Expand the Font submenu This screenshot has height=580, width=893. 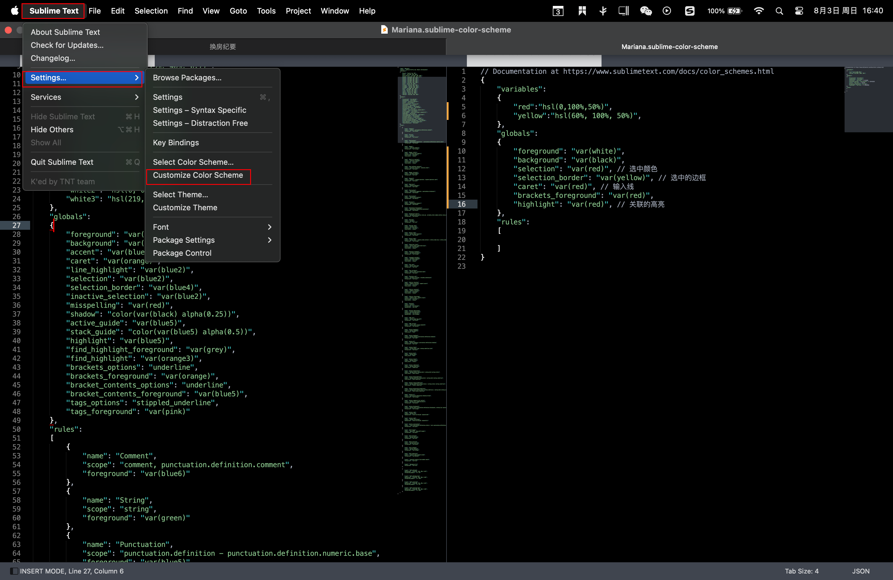[212, 227]
